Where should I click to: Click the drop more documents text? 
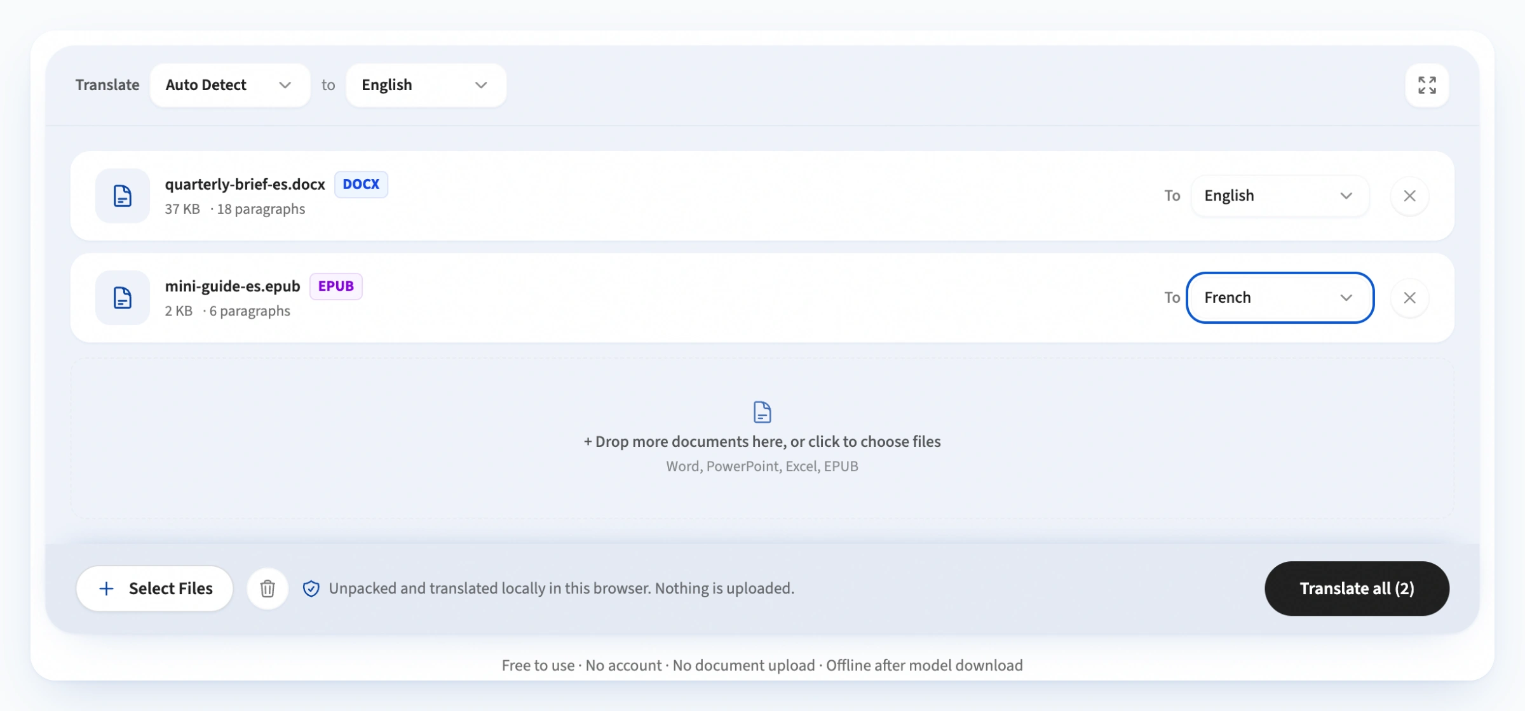pyautogui.click(x=762, y=442)
